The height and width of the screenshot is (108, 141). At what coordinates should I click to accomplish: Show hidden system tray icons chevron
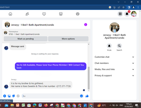110,105
